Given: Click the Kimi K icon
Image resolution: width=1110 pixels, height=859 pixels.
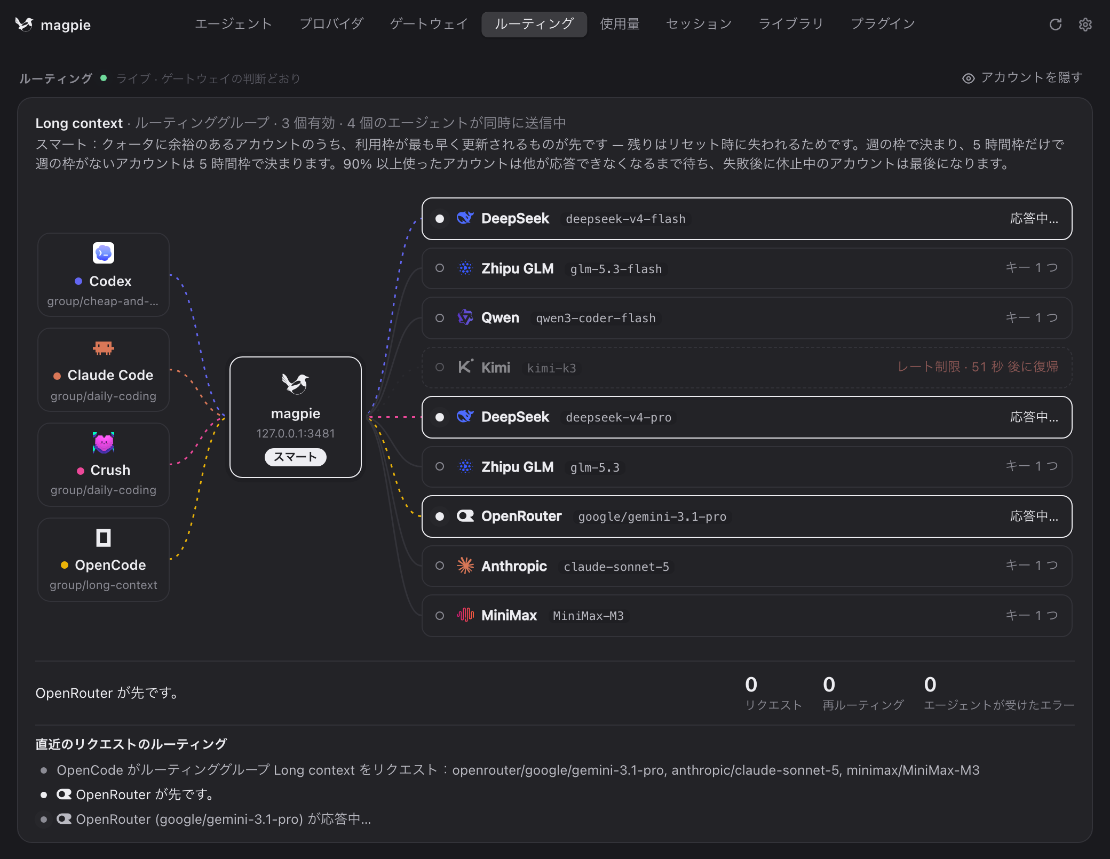Looking at the screenshot, I should coord(465,367).
